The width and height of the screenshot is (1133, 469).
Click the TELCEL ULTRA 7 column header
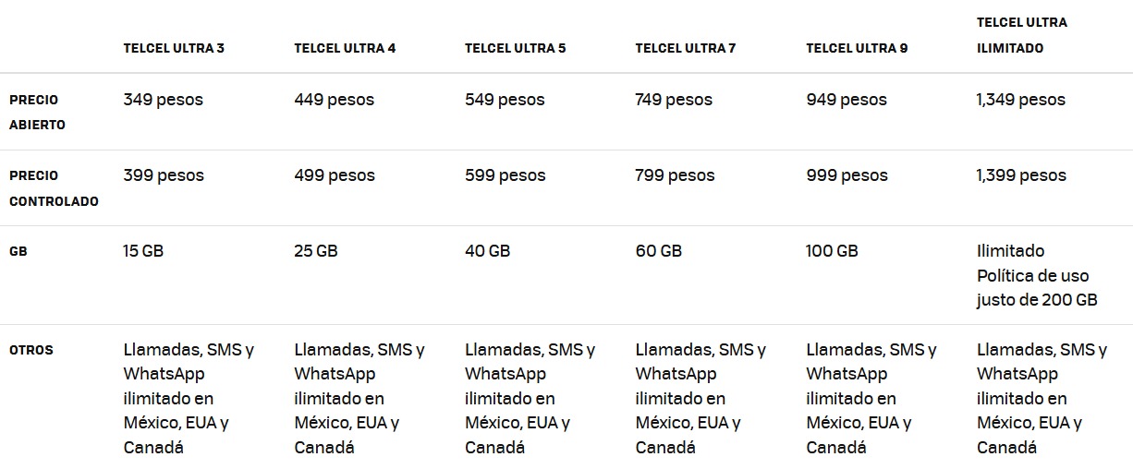(x=685, y=48)
